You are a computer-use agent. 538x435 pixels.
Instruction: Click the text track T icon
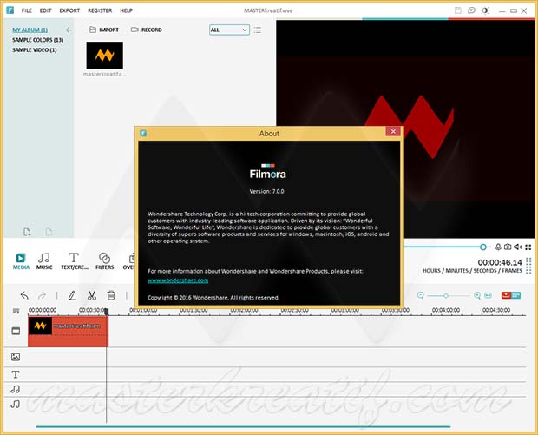pos(16,374)
